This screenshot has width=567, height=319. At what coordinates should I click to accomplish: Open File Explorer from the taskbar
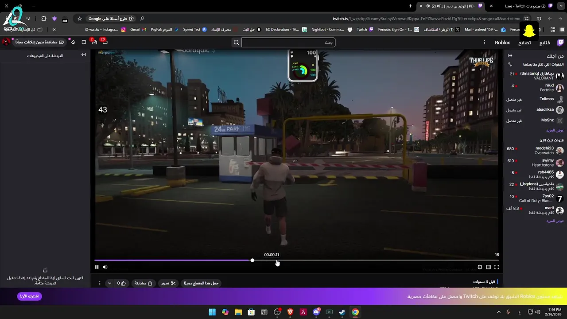pos(238,312)
